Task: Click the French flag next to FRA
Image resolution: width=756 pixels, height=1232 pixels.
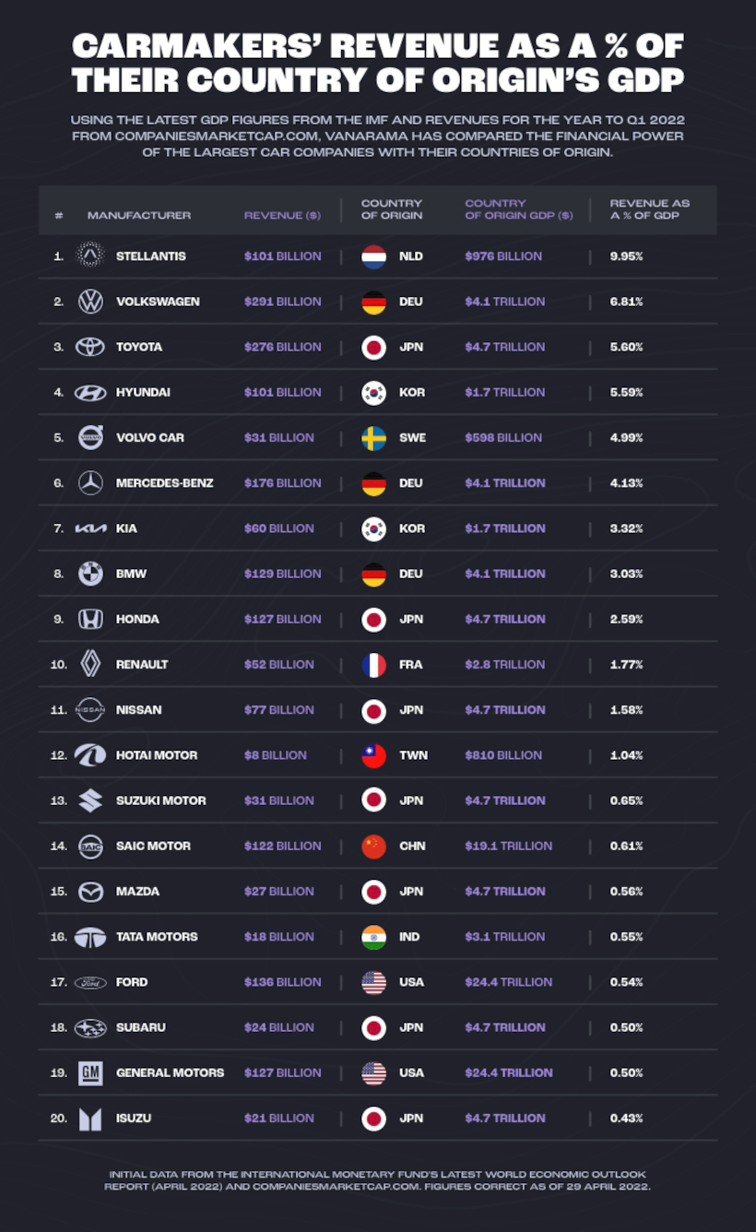Action: (x=373, y=664)
